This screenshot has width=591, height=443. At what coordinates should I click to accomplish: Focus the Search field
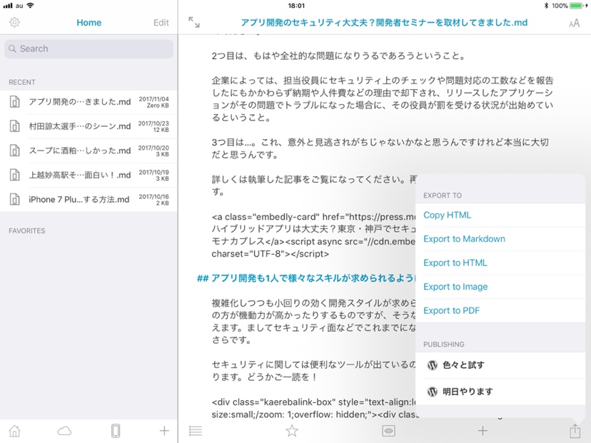89,49
